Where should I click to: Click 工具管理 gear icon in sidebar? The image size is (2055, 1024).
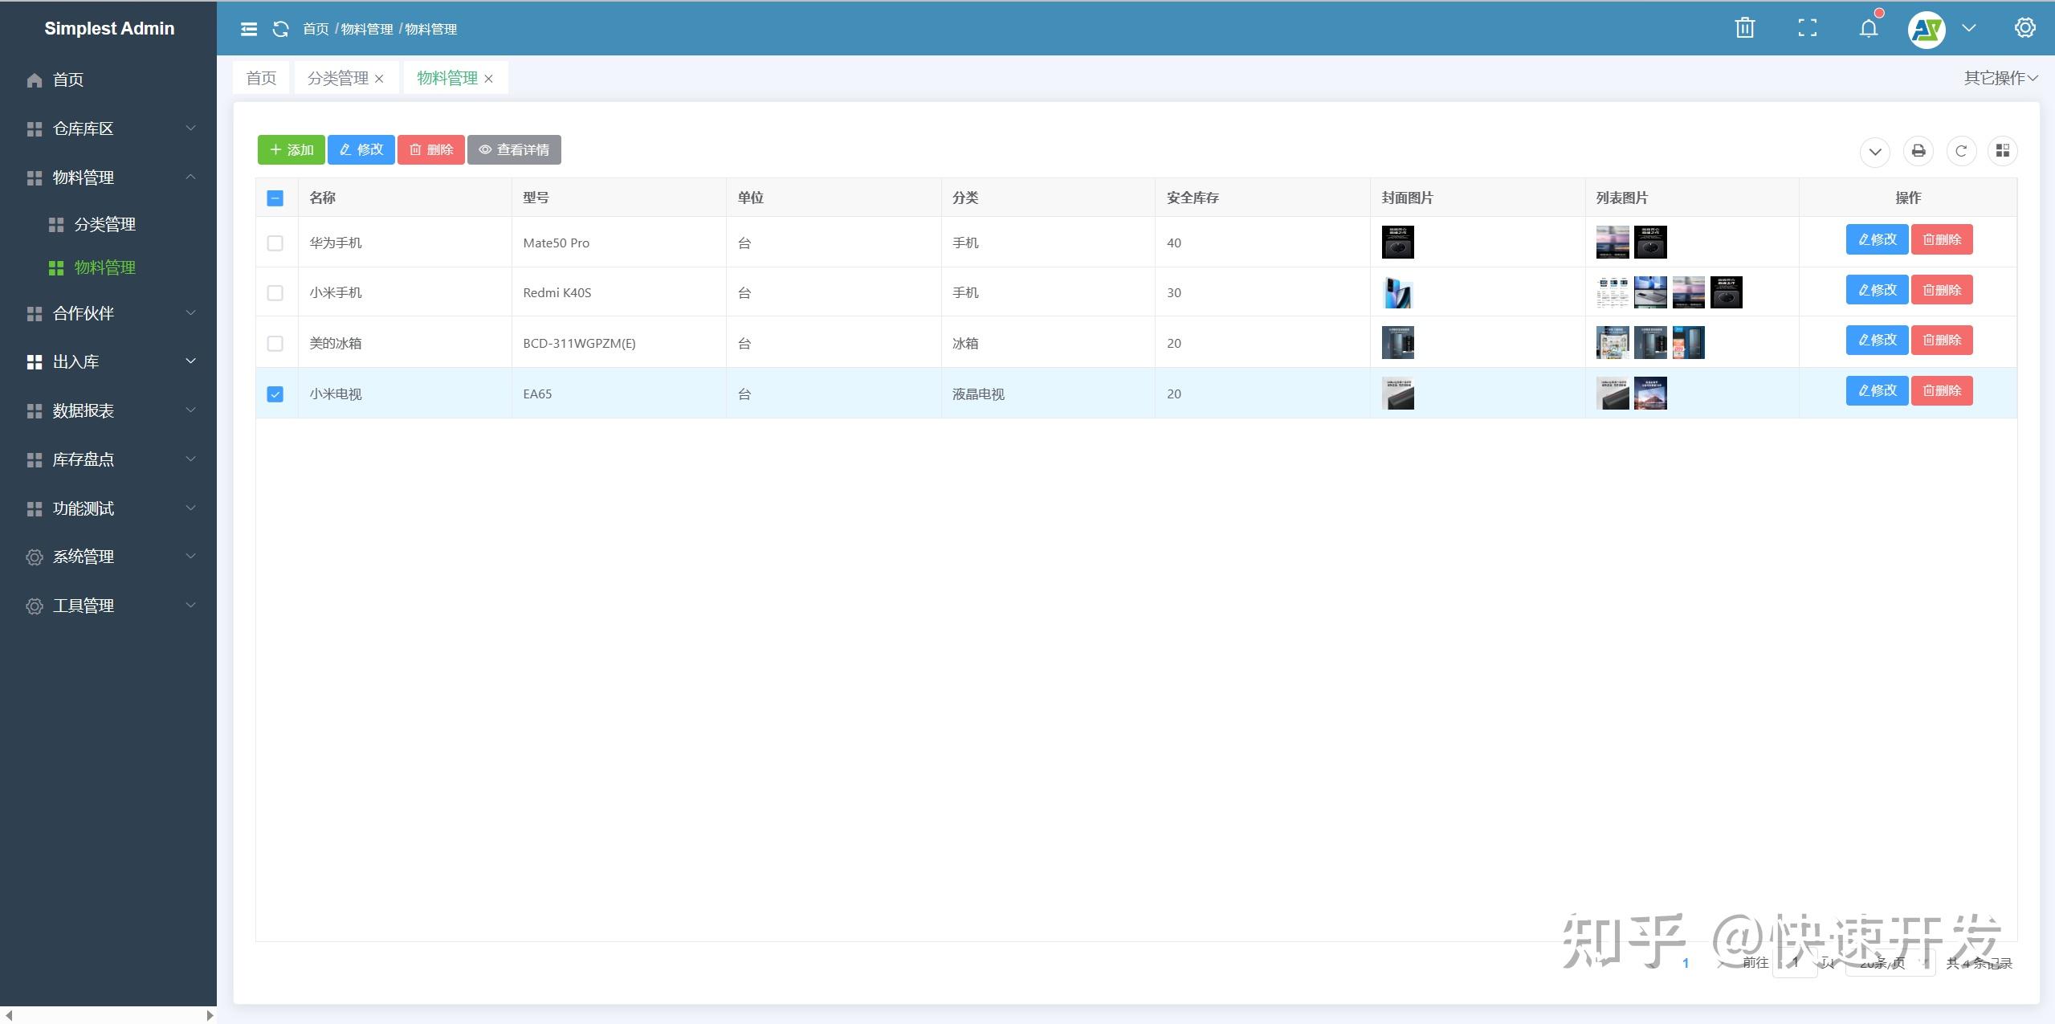[x=35, y=606]
